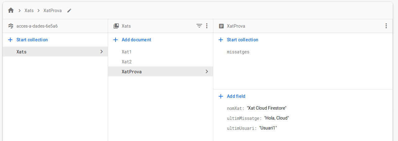The image size is (398, 141).
Task: Expand the Xats collection chevron
Action: pos(102,52)
